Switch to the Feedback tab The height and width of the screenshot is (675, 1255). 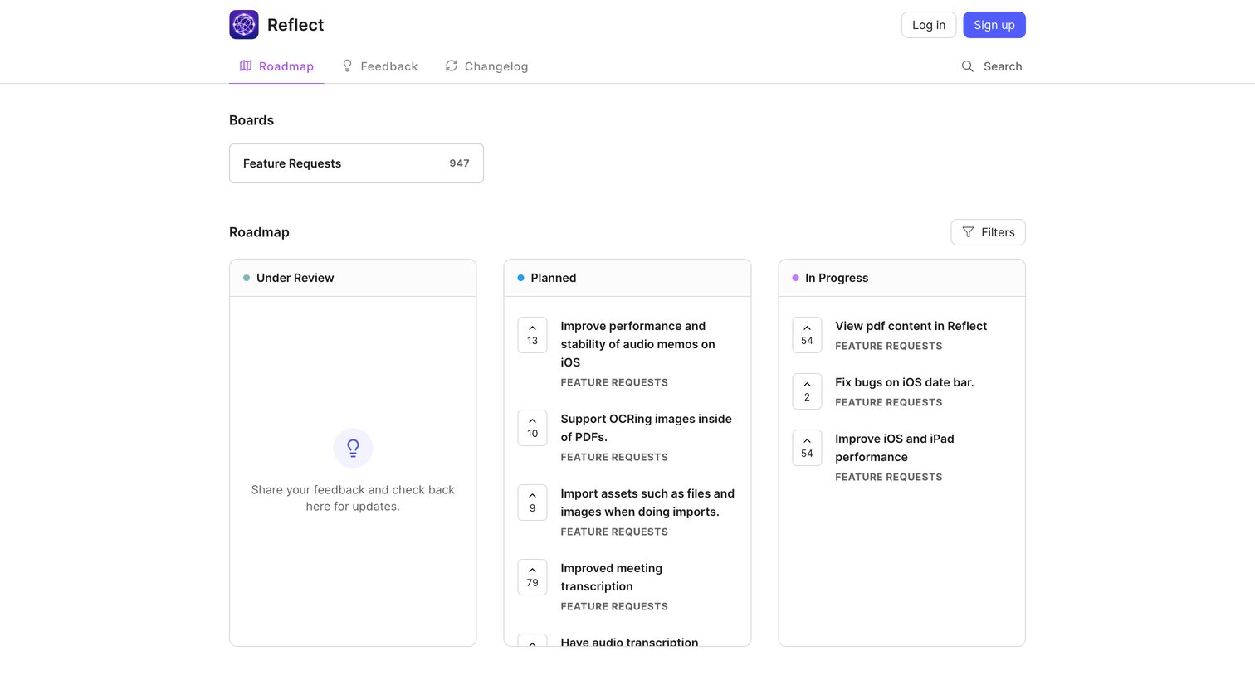[379, 66]
